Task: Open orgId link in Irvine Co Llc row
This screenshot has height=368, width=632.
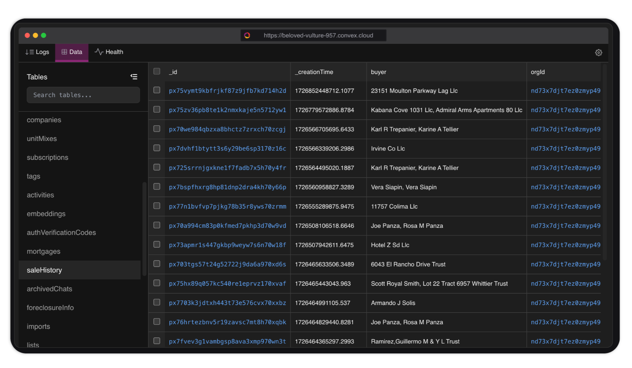Action: (x=565, y=148)
